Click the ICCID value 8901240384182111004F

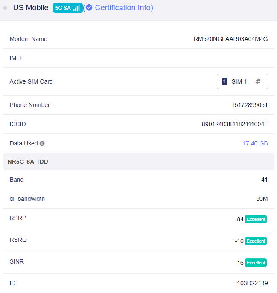(x=235, y=124)
